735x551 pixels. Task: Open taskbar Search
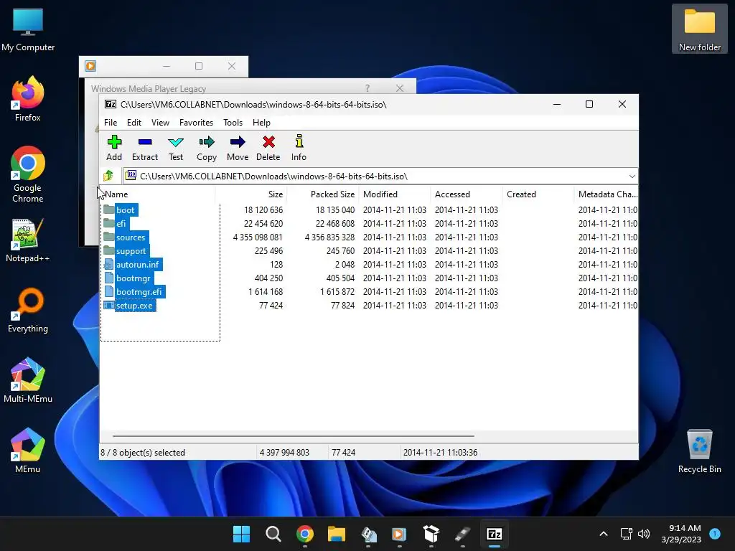point(273,534)
